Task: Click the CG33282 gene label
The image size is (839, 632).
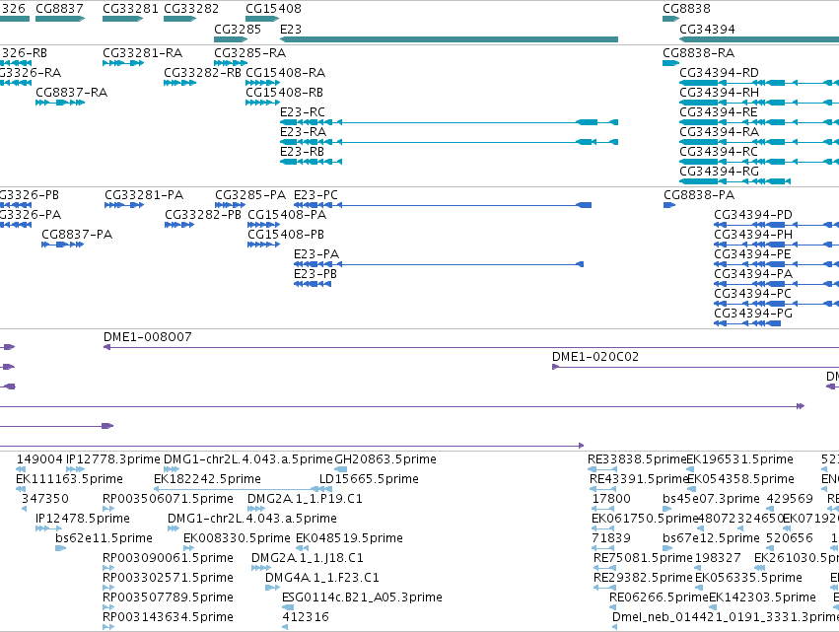Action: coord(191,9)
